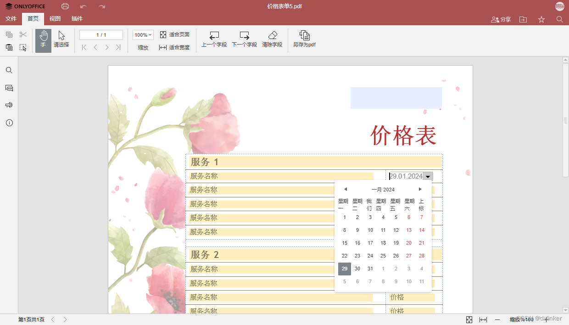Open comments panel in left sidebar
The image size is (569, 325).
pyautogui.click(x=9, y=88)
